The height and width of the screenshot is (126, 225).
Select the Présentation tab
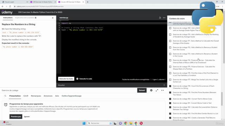point(15,96)
